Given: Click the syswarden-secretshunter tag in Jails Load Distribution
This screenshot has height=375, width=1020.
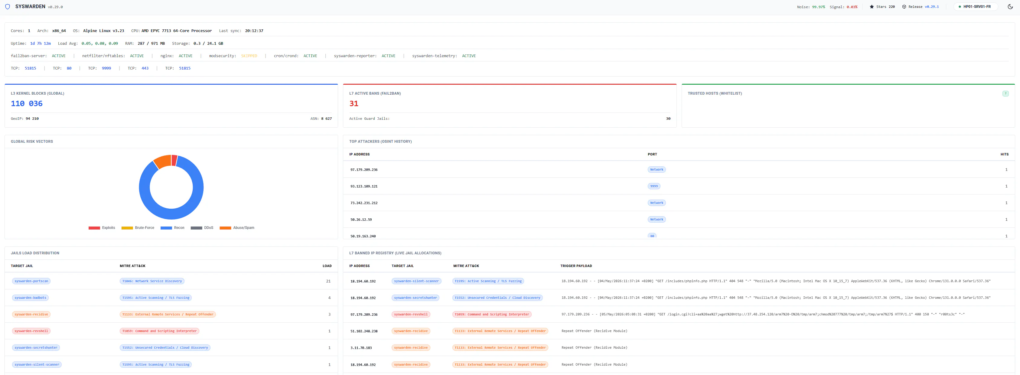Looking at the screenshot, I should 36,348.
